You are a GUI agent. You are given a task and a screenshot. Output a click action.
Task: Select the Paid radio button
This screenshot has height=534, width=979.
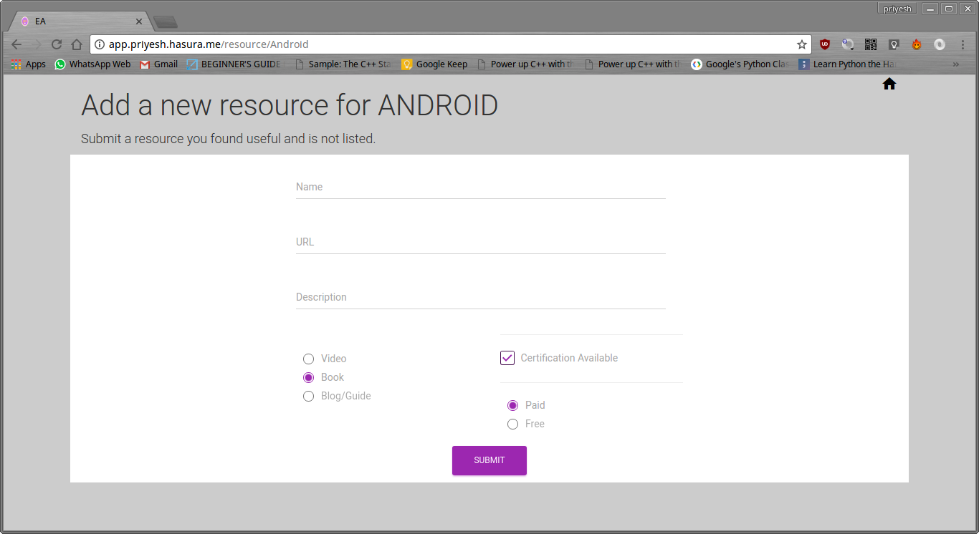click(512, 405)
